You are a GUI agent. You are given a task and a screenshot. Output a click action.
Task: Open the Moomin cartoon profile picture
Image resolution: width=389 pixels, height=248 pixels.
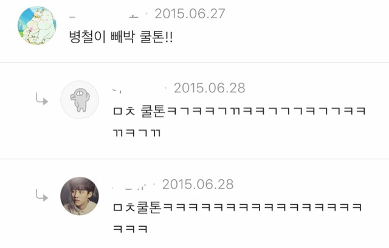(x=37, y=26)
